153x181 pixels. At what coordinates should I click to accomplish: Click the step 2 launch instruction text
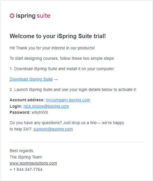coord(73,89)
